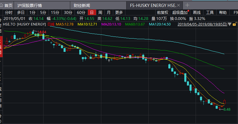Select the 周 weekly period
This screenshot has width=238, height=124.
(x=100, y=12)
